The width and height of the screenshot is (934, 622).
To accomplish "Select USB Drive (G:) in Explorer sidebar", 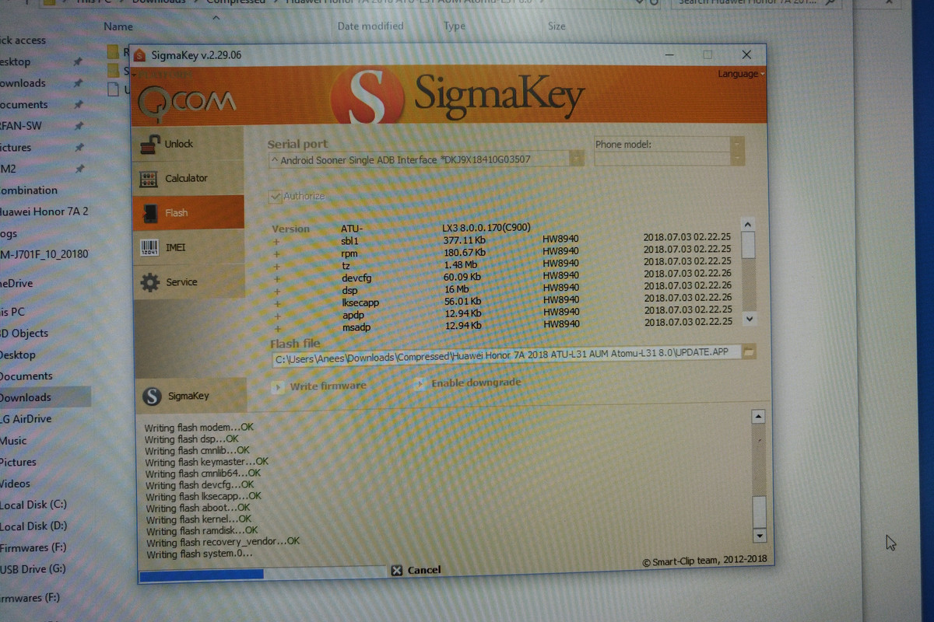I will [x=33, y=569].
